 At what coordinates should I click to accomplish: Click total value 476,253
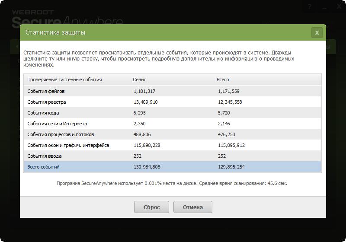click(x=226, y=134)
